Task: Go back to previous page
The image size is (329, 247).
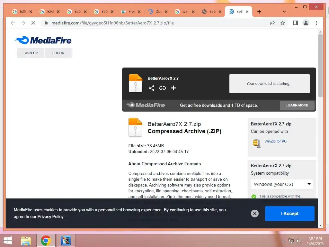Action: [13, 23]
